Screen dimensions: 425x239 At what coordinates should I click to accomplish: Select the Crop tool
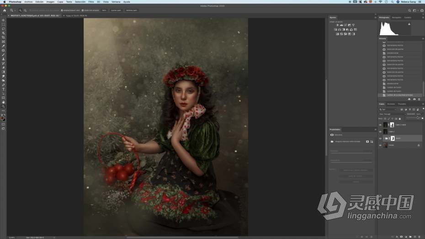(3, 37)
